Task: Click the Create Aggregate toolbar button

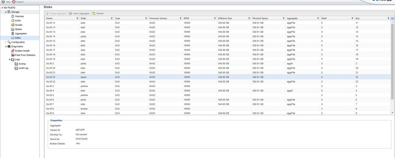Action: point(56,13)
